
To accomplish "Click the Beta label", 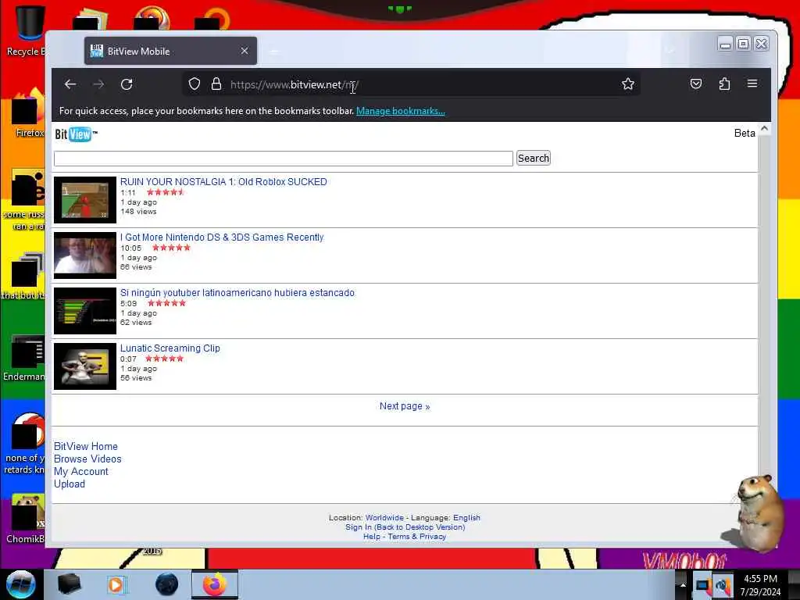I will [745, 133].
